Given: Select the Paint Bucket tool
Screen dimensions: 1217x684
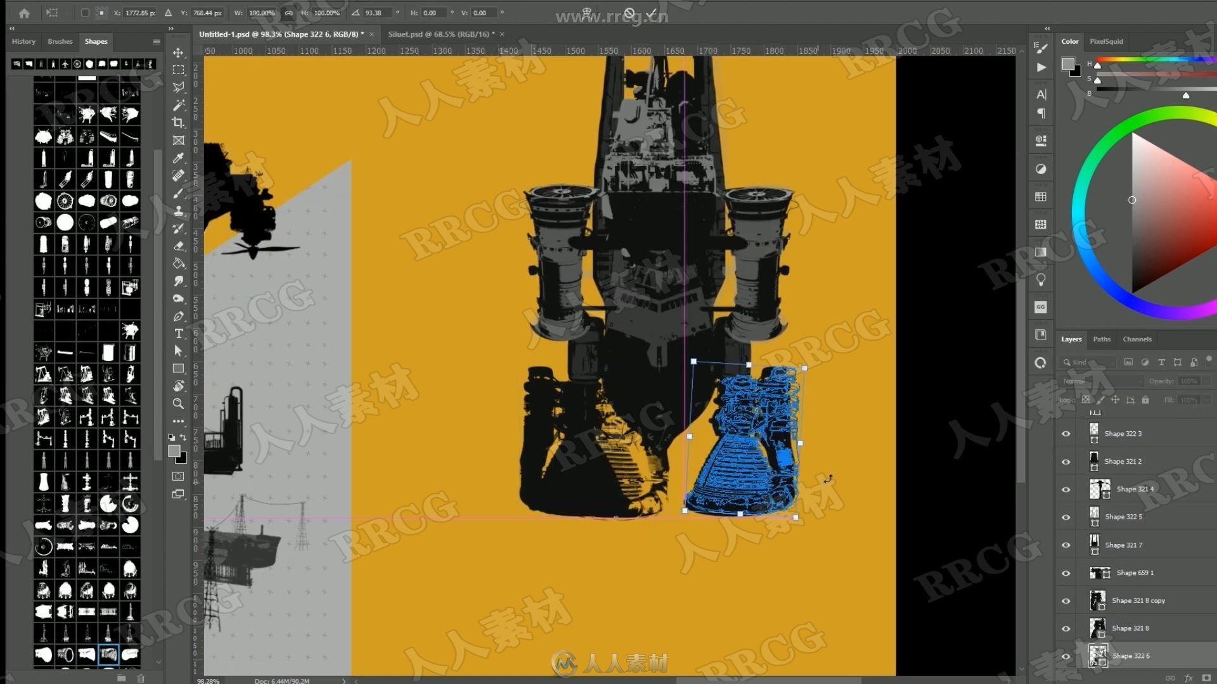Looking at the screenshot, I should pos(179,263).
